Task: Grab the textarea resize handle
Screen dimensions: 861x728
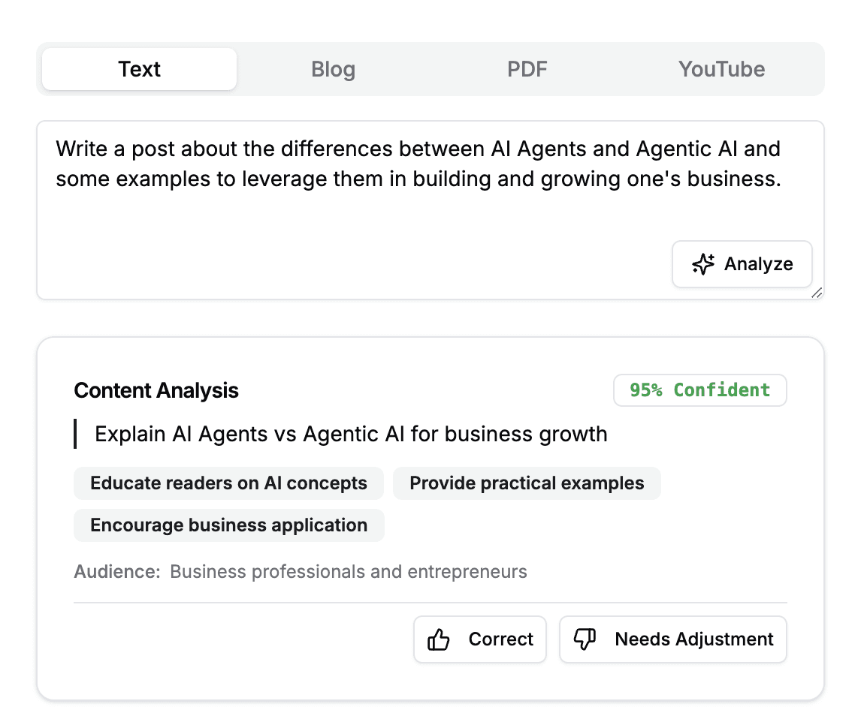Action: tap(817, 293)
